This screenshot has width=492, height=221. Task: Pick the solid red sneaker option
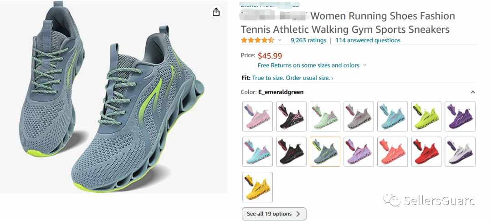click(426, 152)
